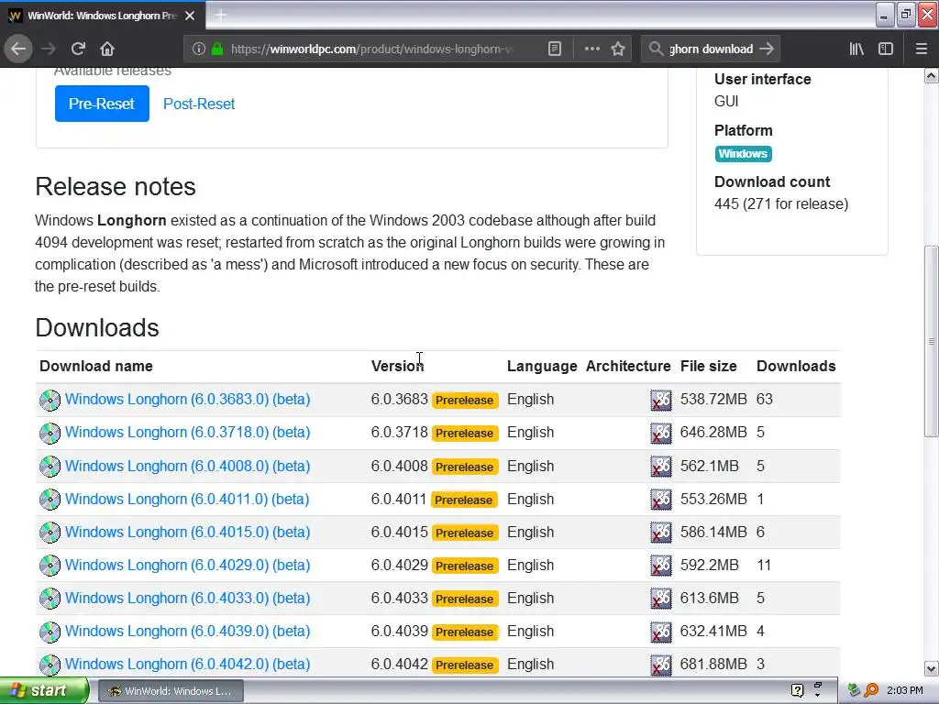
Task: Click x86 architecture icon in 6.0.4039 row
Action: (x=661, y=632)
